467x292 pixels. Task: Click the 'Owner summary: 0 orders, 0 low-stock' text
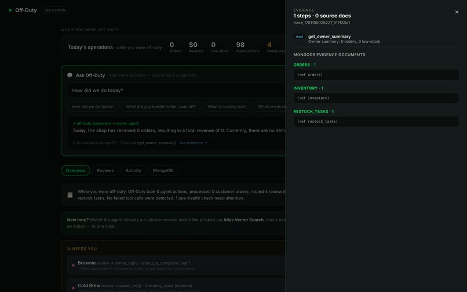point(344,42)
